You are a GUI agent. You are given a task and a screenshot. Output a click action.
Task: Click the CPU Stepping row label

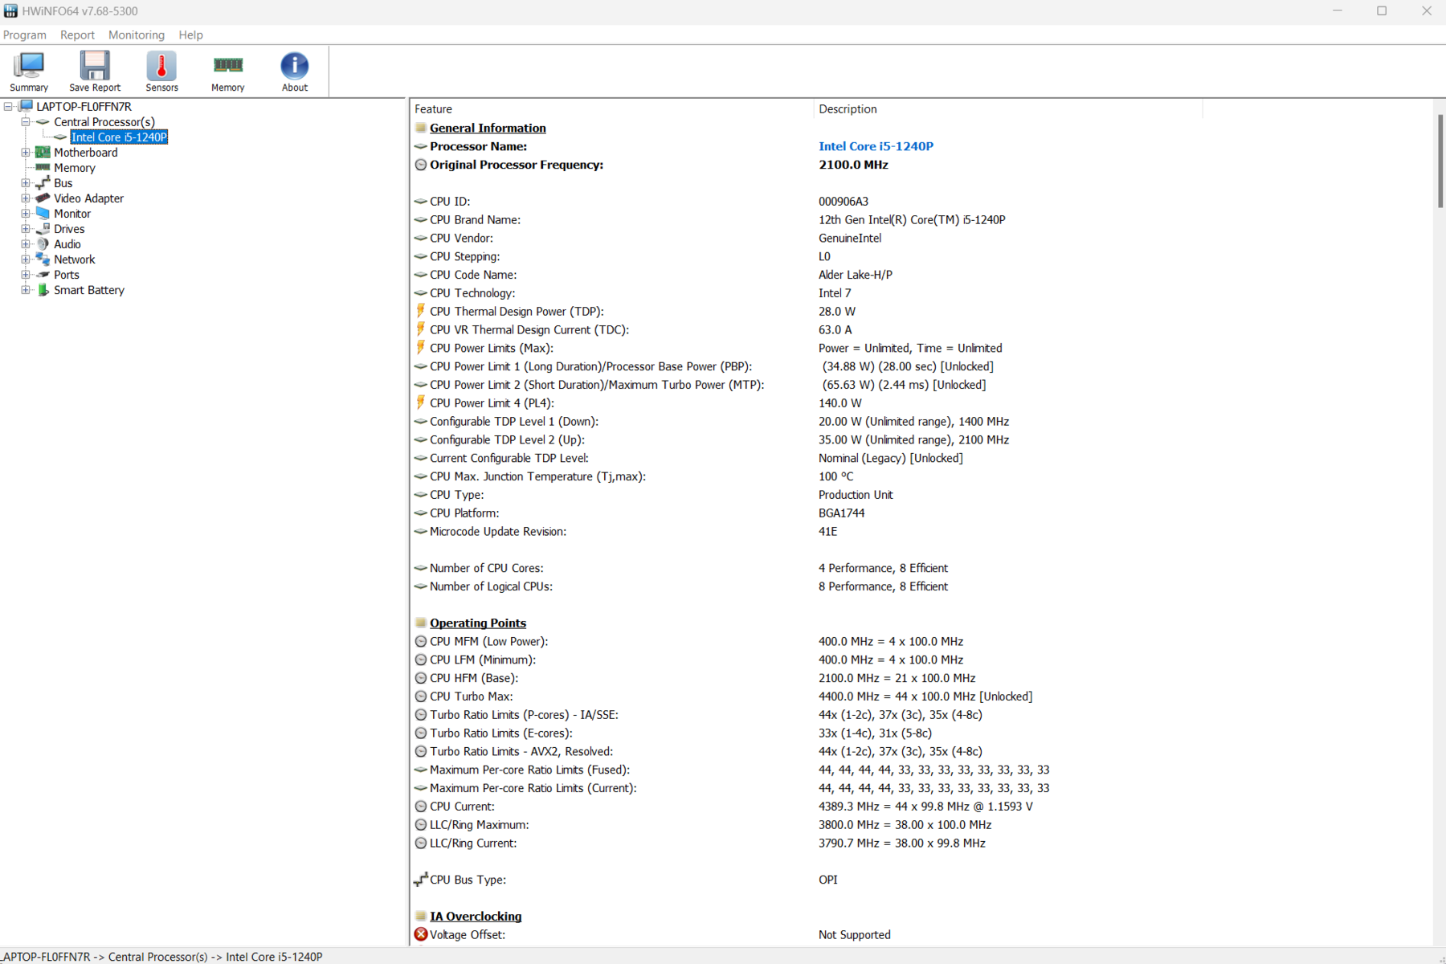pyautogui.click(x=464, y=256)
